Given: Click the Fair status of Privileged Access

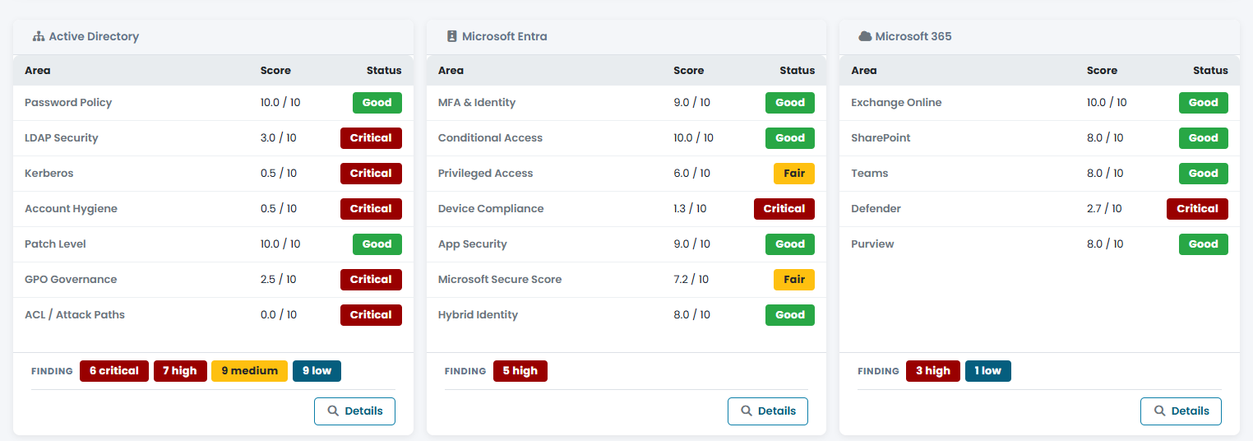Looking at the screenshot, I should (x=794, y=174).
